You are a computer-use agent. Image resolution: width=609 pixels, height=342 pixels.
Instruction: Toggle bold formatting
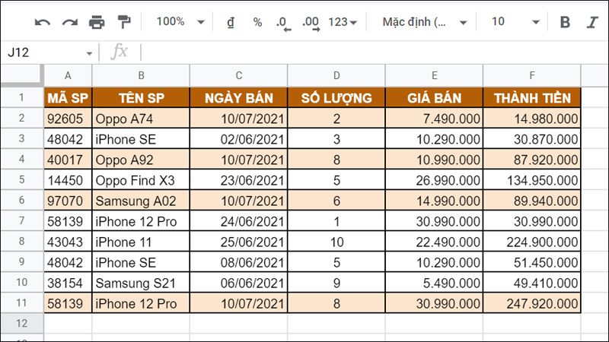[565, 22]
